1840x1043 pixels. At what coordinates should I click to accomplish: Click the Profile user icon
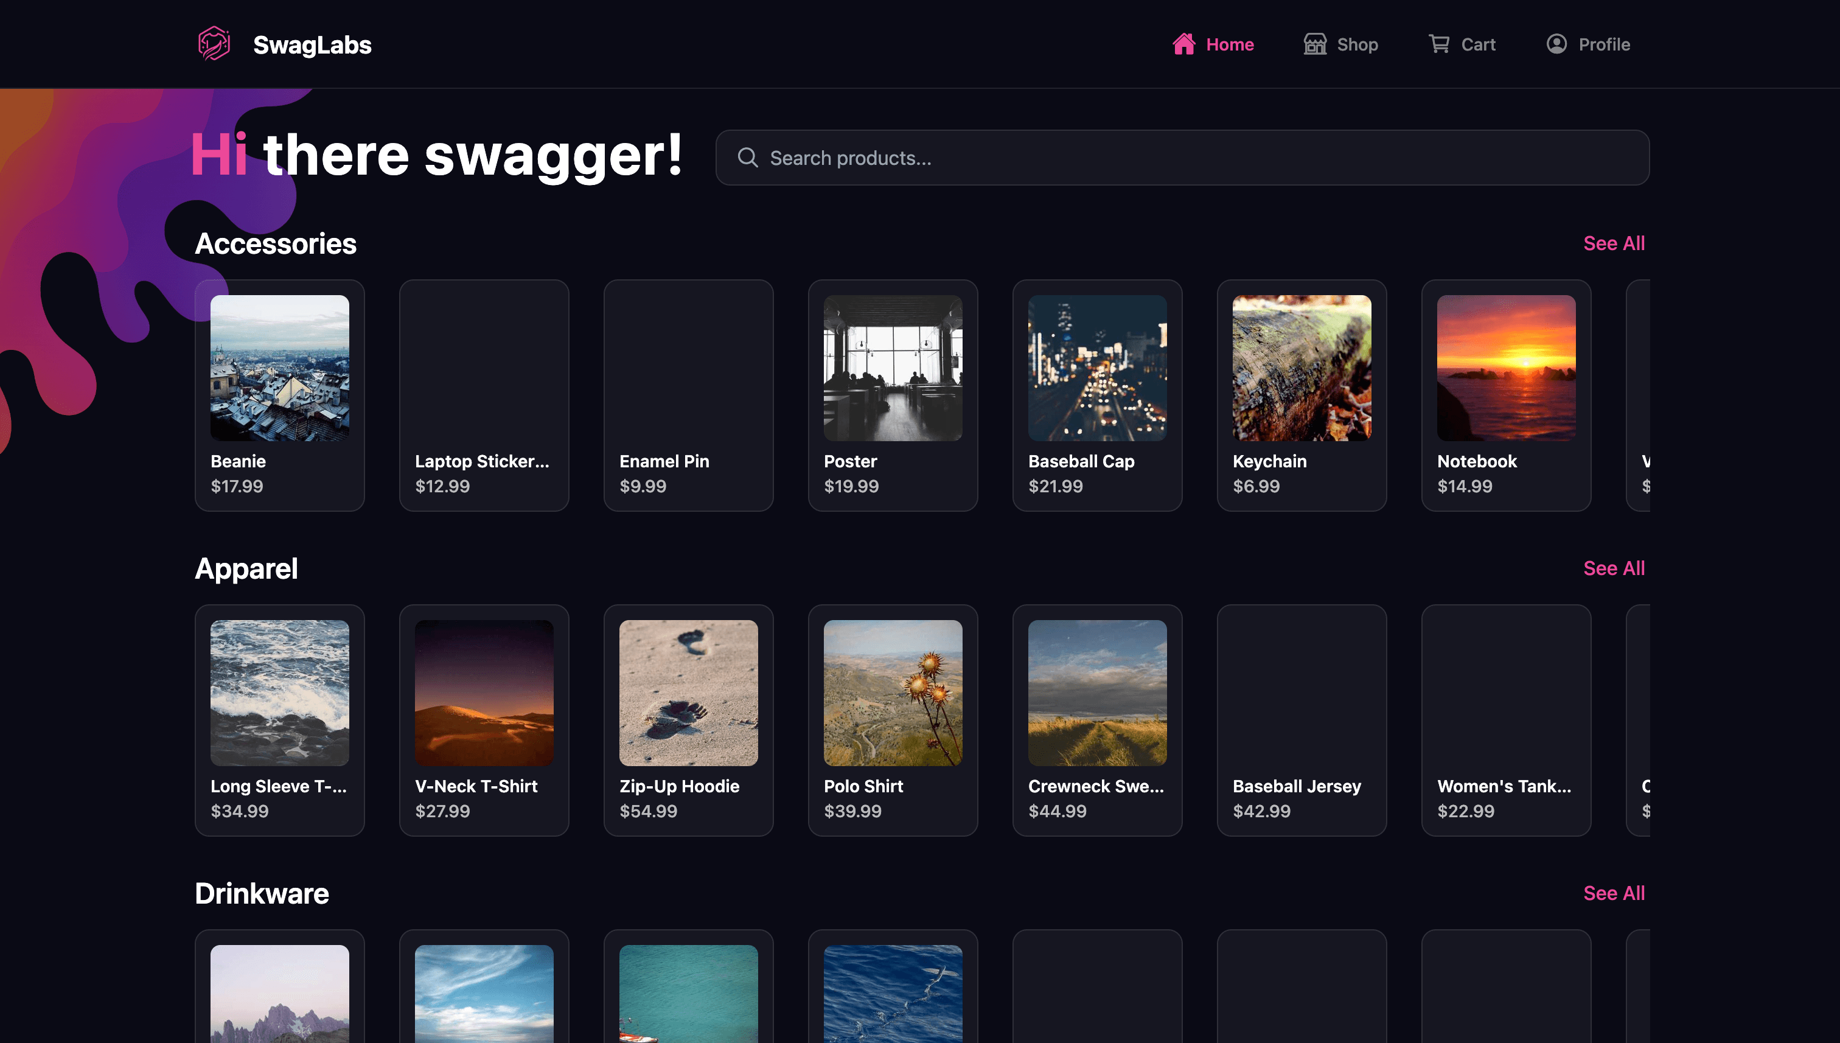pyautogui.click(x=1556, y=44)
